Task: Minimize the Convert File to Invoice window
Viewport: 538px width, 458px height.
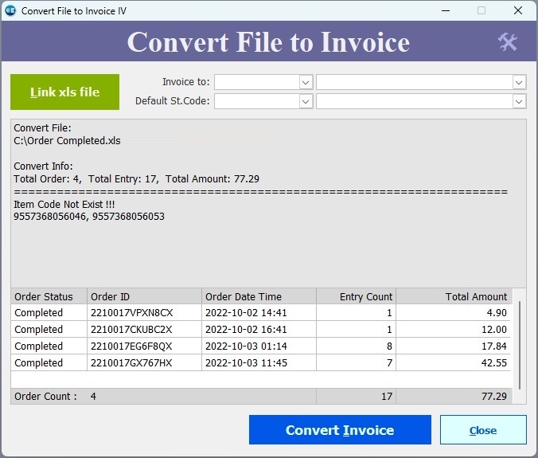Action: pos(442,11)
